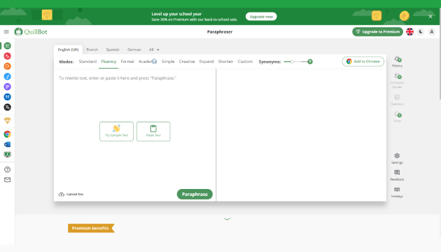The width and height of the screenshot is (441, 252).
Task: Open the purple Summarizer sidebar icon
Action: tap(7, 87)
